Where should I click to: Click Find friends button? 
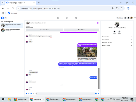(x=120, y=18)
